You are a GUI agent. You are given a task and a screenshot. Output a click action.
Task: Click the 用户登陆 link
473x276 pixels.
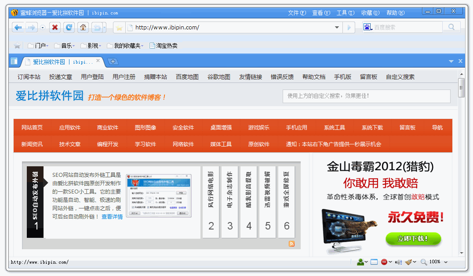[92, 77]
